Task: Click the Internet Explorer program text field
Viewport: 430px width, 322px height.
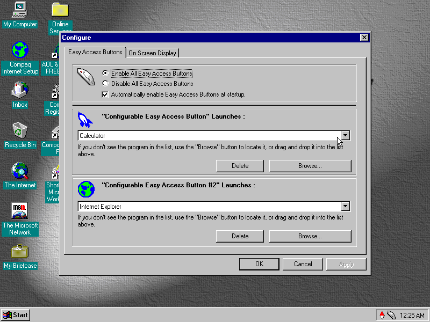Action: point(210,207)
